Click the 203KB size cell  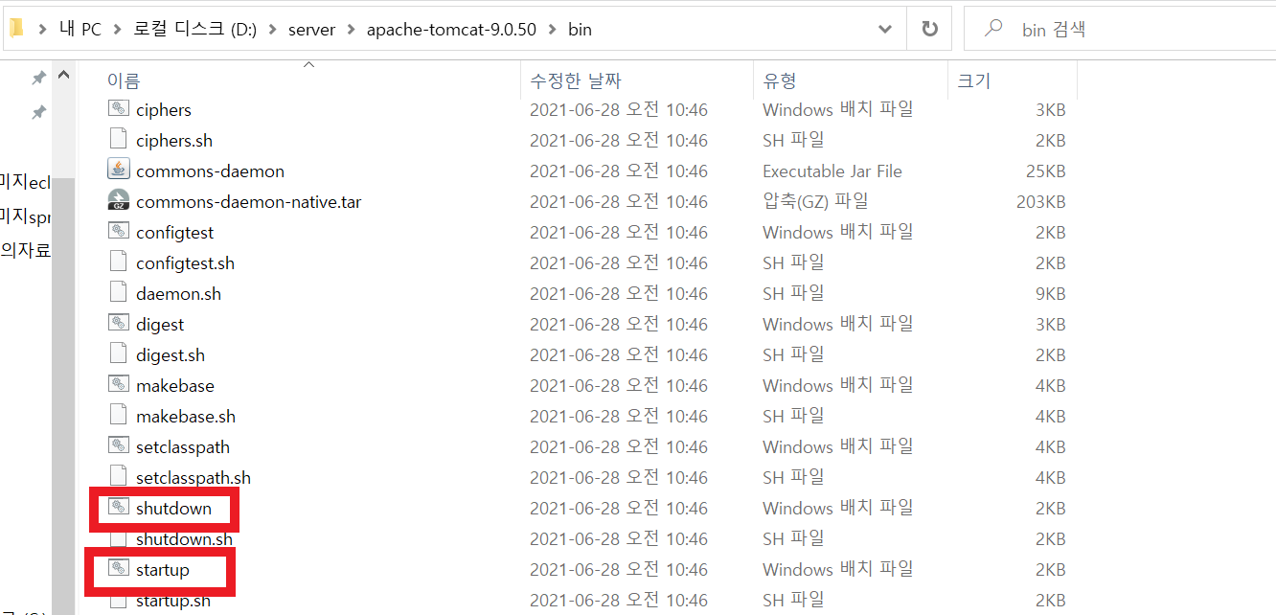pos(1040,202)
